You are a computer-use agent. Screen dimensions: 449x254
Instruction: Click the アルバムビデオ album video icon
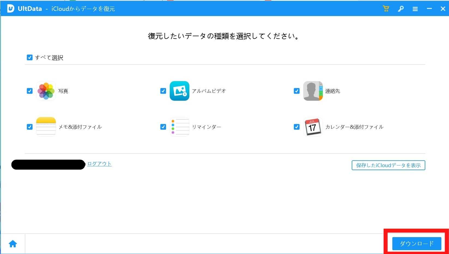(179, 91)
